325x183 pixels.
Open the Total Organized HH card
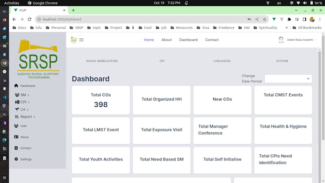click(162, 100)
